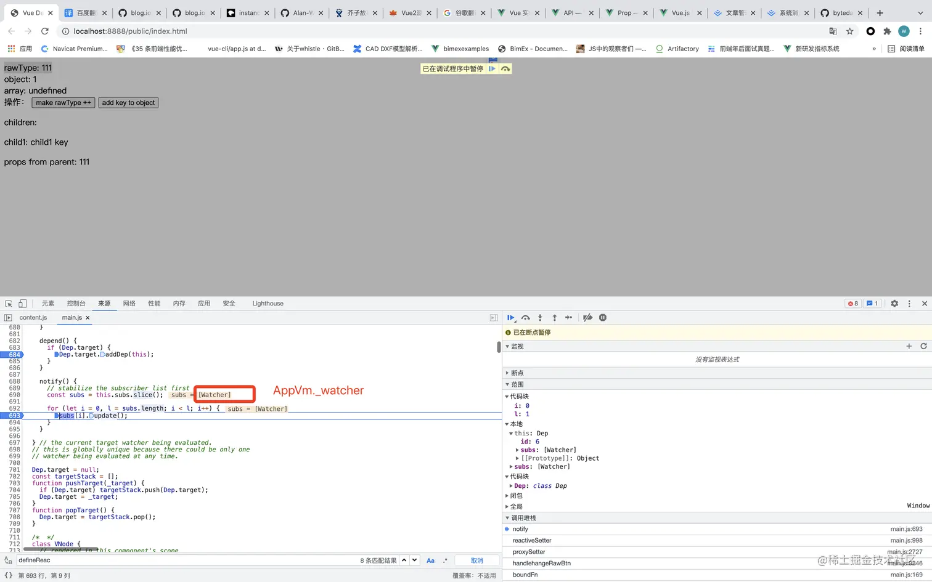Viewport: 932px width, 582px height.
Task: Switch to the content.js file tab
Action: [33, 318]
